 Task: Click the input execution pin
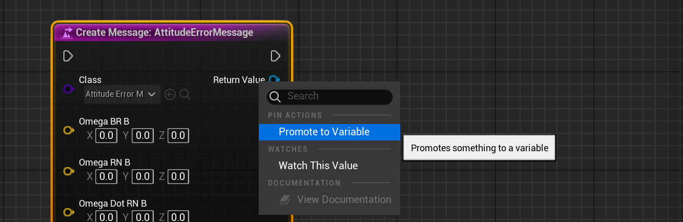coord(68,56)
